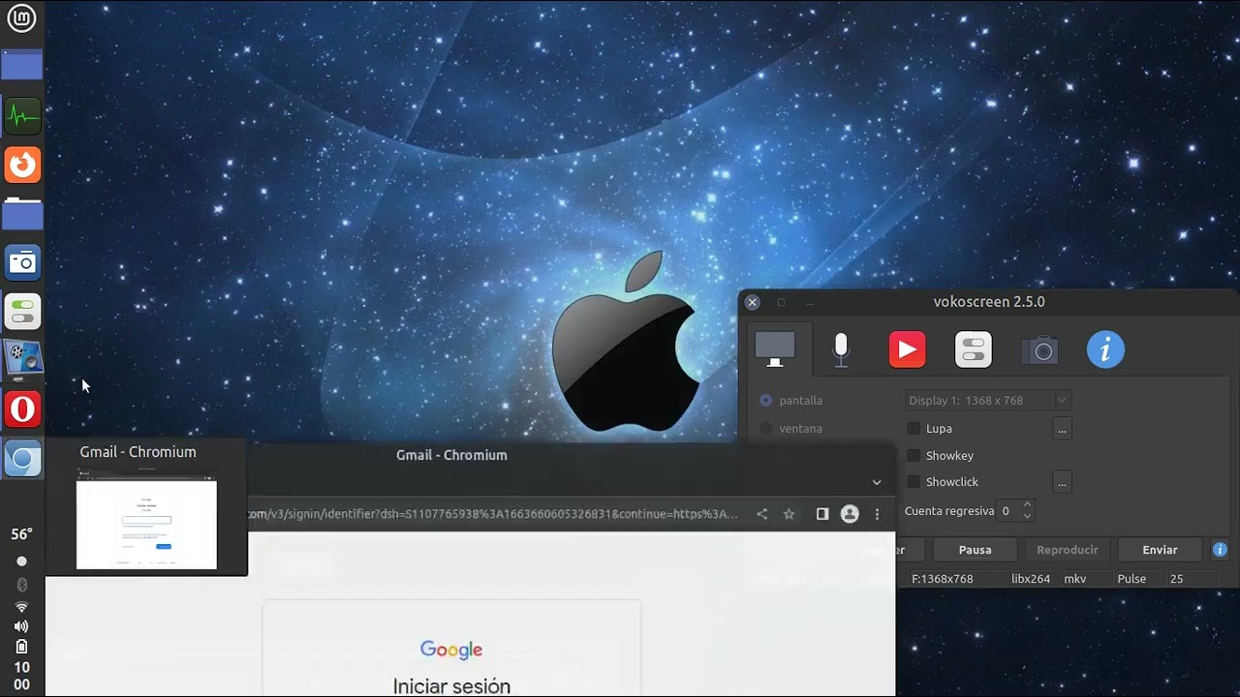
Task: Open the Files folder launcher
Action: 22,213
